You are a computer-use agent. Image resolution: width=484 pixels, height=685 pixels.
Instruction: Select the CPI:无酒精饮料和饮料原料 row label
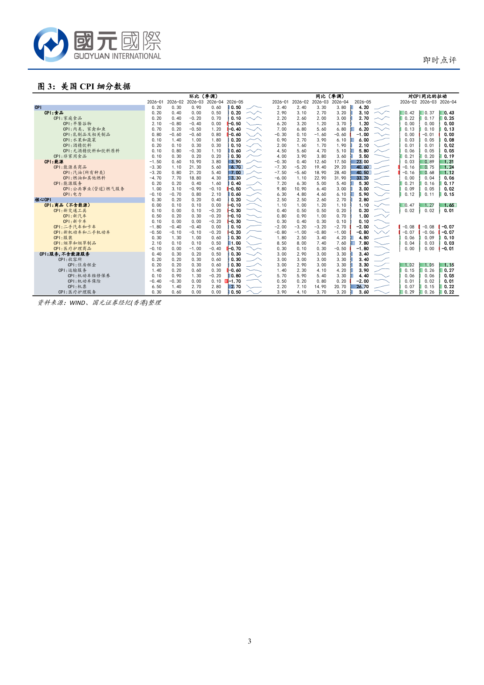91,151
